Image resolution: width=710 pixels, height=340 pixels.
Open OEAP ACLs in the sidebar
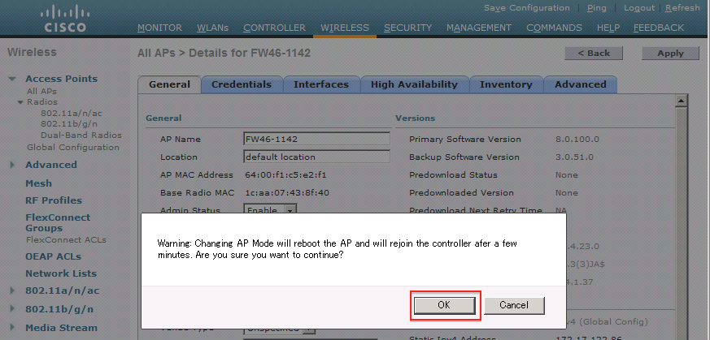[53, 256]
